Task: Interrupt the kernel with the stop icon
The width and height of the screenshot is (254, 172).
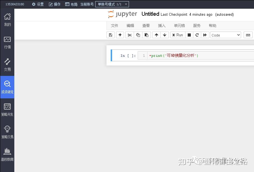Action: pyautogui.click(x=189, y=35)
